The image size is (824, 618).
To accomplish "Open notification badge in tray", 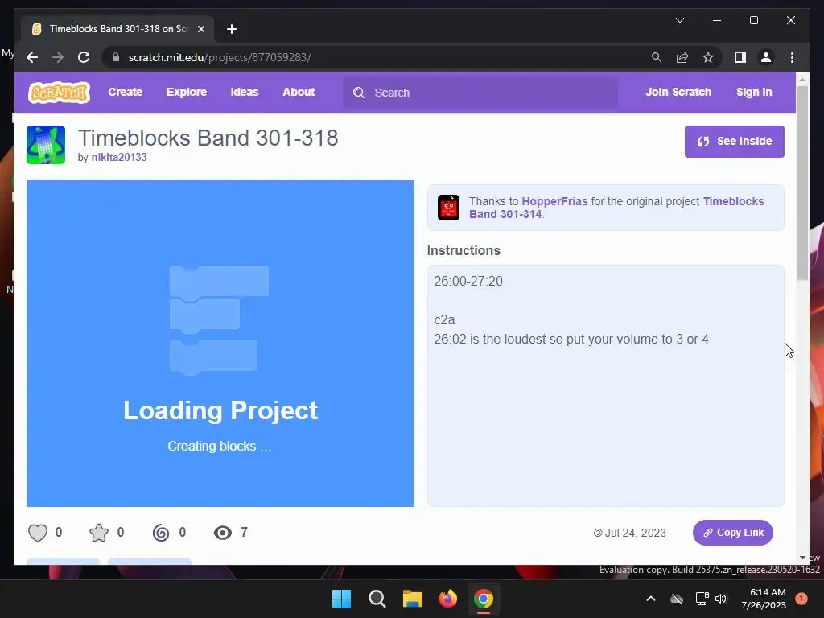I will click(x=801, y=599).
